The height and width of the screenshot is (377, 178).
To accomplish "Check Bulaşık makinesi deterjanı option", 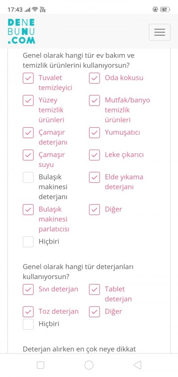I will click(x=28, y=177).
